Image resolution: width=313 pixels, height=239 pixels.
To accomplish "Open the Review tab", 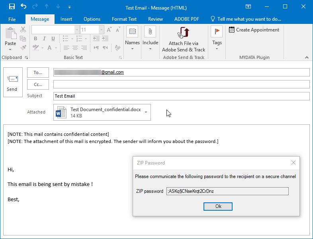I will click(x=155, y=19).
